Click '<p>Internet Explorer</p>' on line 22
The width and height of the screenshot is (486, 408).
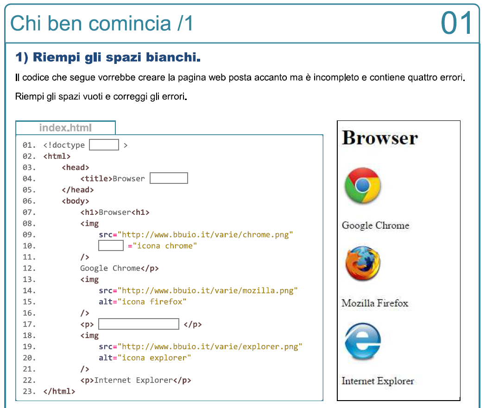click(136, 380)
